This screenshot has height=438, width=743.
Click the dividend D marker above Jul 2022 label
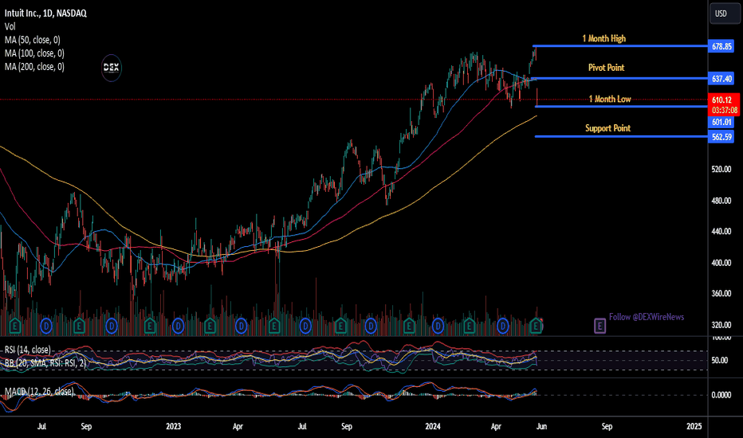click(x=46, y=326)
